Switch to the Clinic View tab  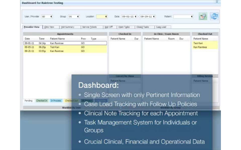(x=51, y=27)
